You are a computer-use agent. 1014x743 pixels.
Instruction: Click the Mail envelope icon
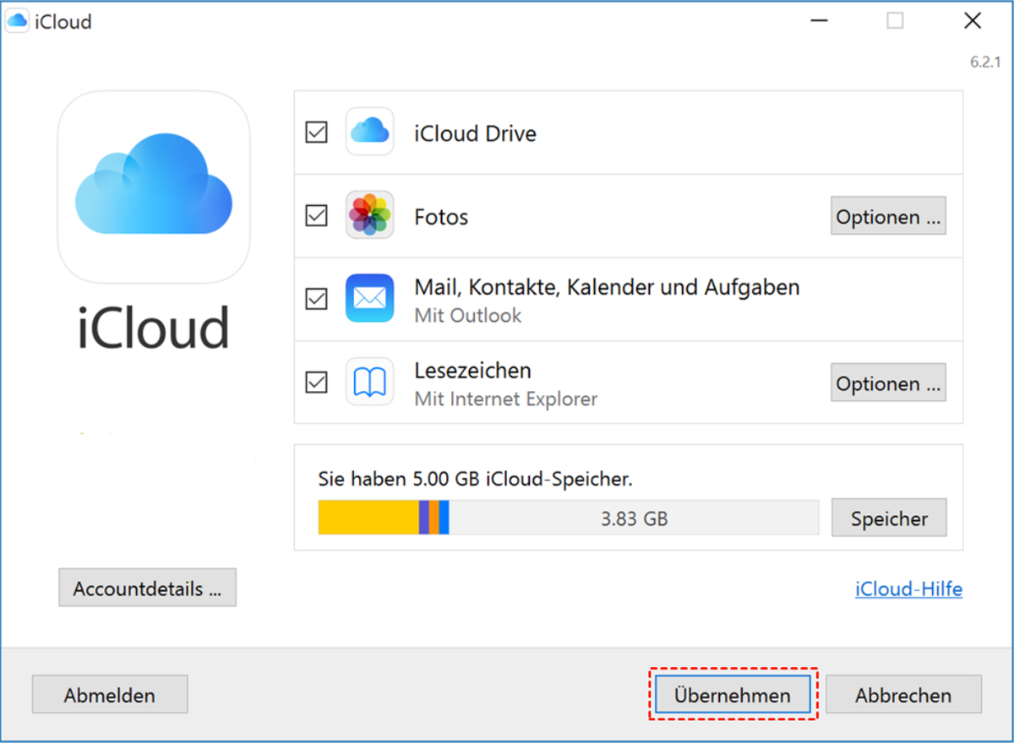click(369, 298)
